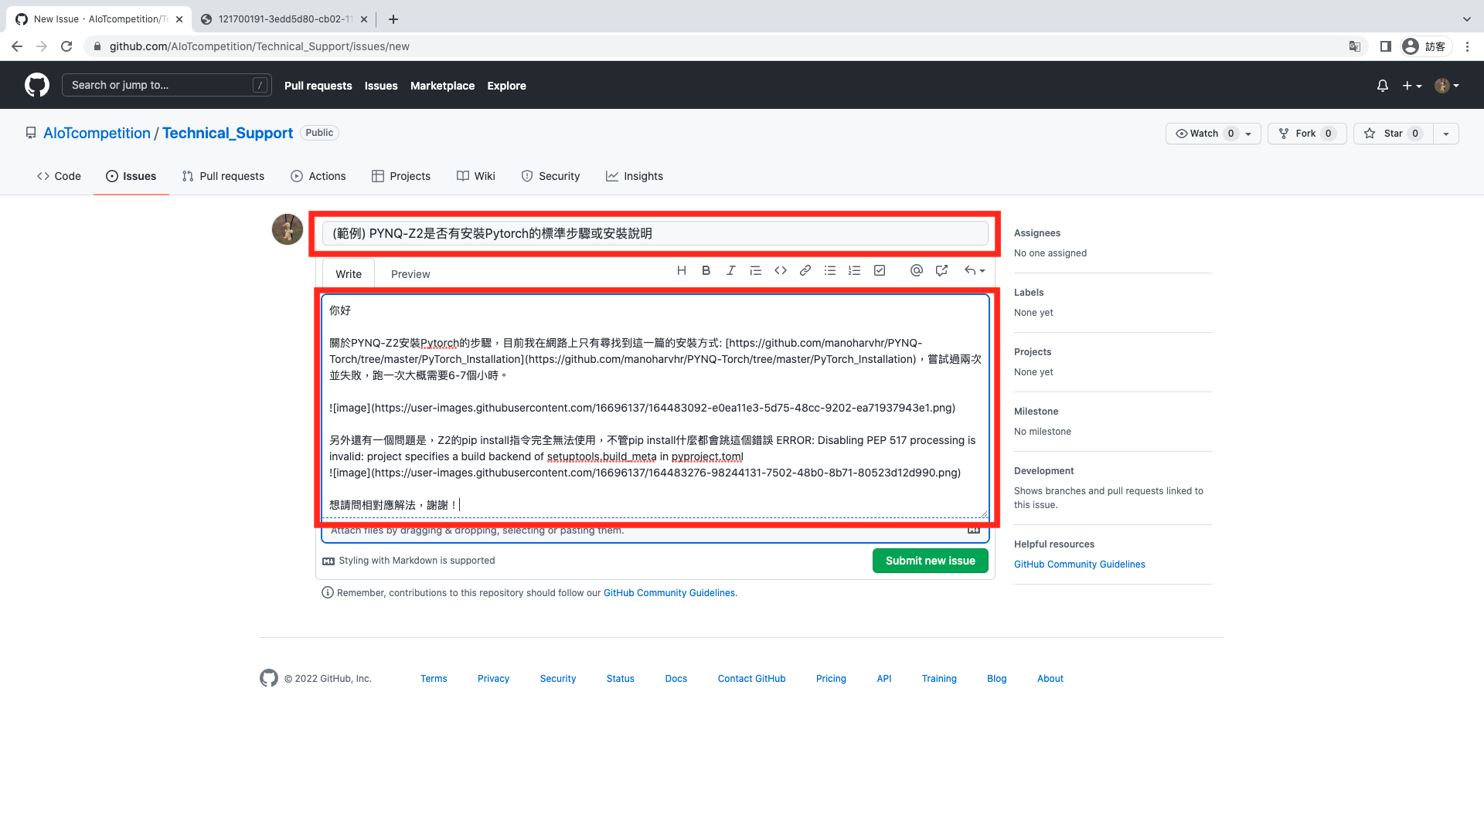Click the ordered list formatting icon

[854, 270]
